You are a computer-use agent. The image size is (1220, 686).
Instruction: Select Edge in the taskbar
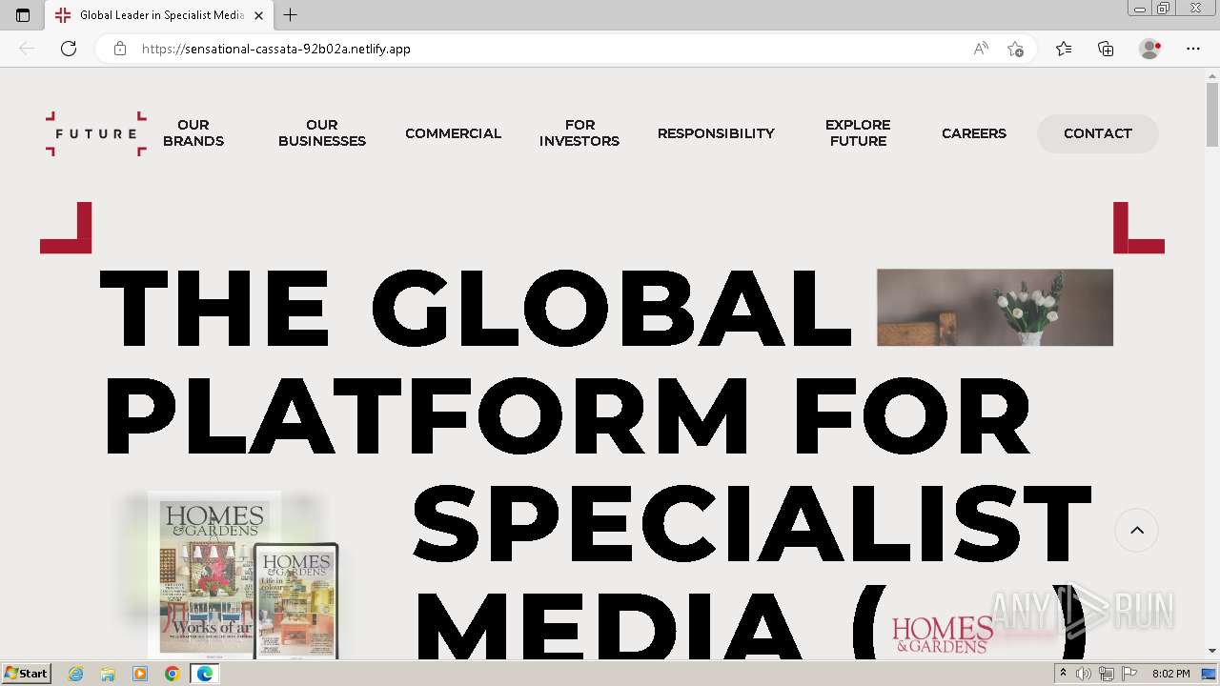click(204, 674)
